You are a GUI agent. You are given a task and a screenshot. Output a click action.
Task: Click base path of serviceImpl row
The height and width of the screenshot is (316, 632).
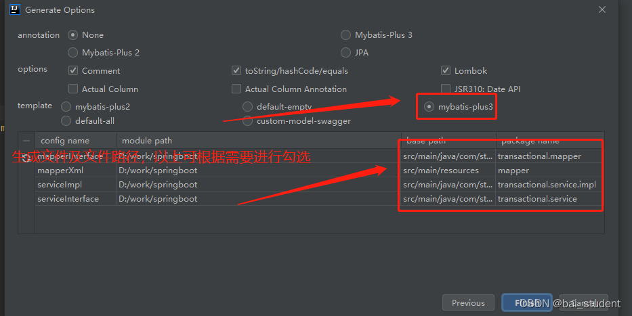pos(448,184)
